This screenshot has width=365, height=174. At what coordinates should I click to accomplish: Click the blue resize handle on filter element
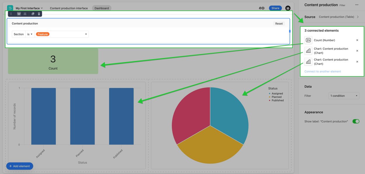[x=290, y=31]
